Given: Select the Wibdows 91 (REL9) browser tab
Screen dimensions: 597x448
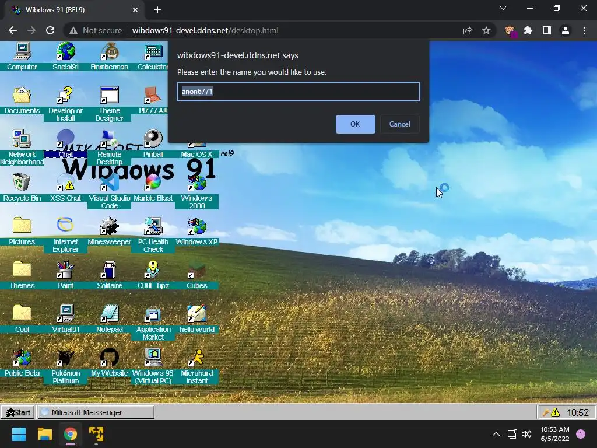Looking at the screenshot, I should (75, 10).
